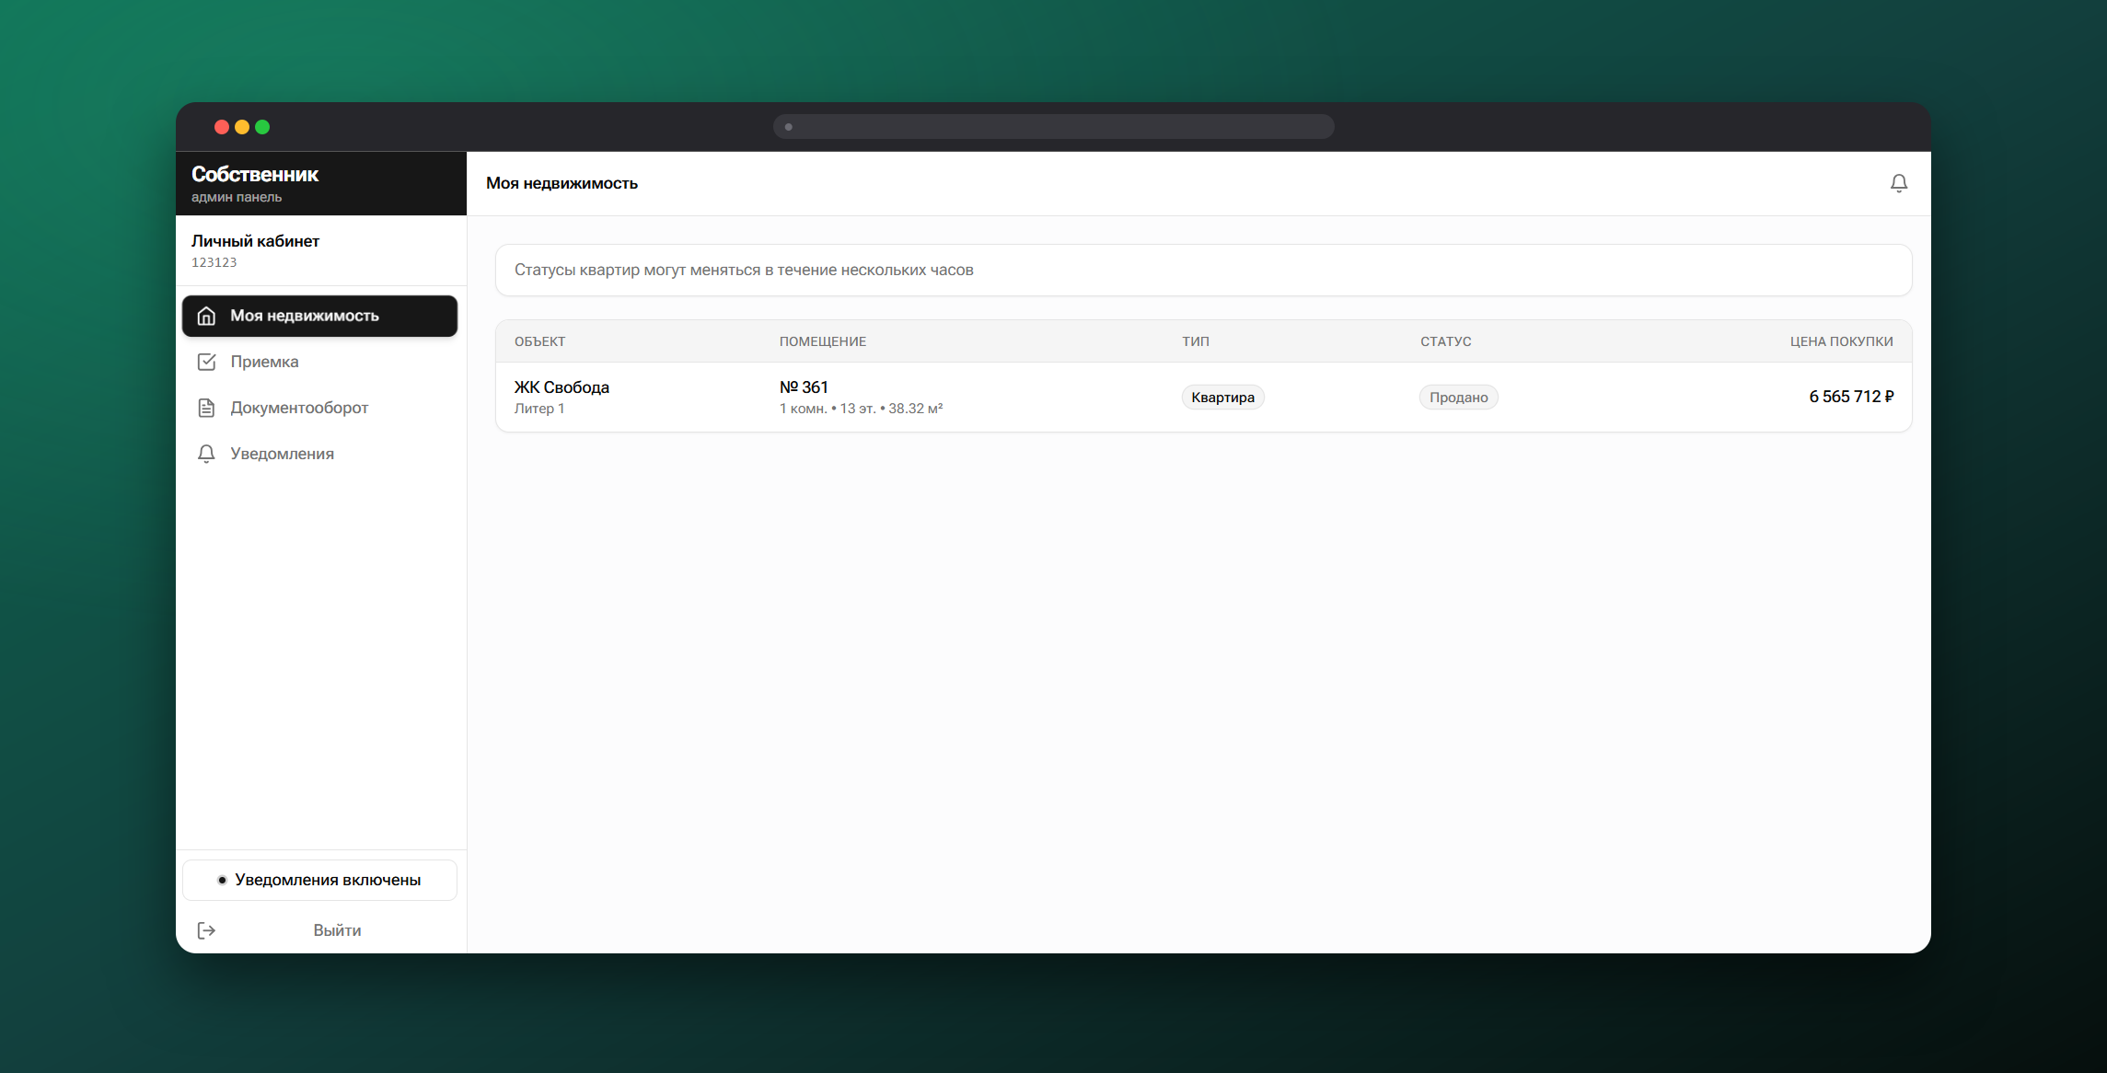Click the Продано status badge

coord(1458,397)
